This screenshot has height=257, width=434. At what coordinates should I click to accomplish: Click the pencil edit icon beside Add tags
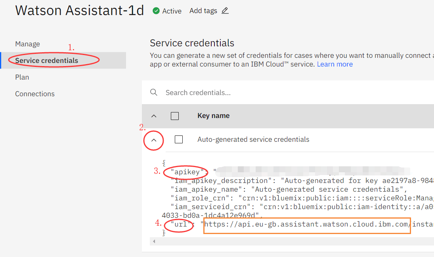225,11
